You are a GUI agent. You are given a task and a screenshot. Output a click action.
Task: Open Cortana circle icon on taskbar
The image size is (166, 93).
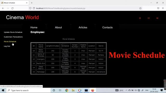click(54, 90)
